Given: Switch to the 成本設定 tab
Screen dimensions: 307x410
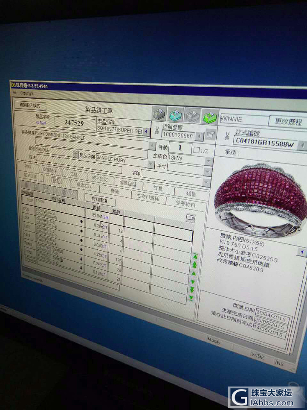Looking at the screenshot, I should tap(100, 179).
